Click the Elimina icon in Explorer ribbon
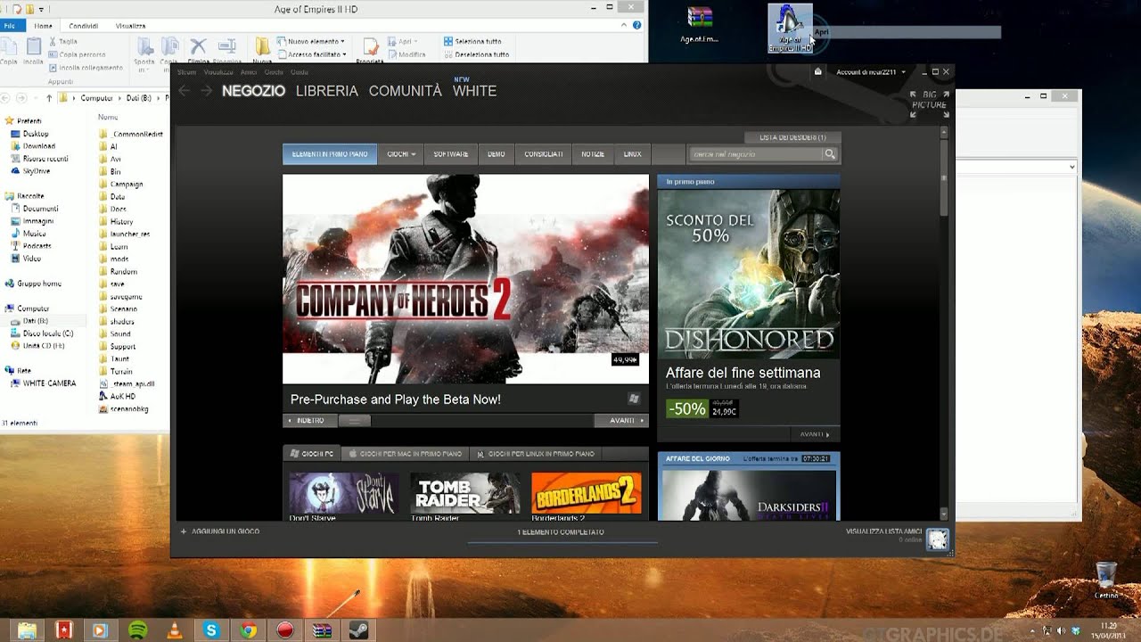Viewport: 1141px width, 642px height. pos(198,51)
